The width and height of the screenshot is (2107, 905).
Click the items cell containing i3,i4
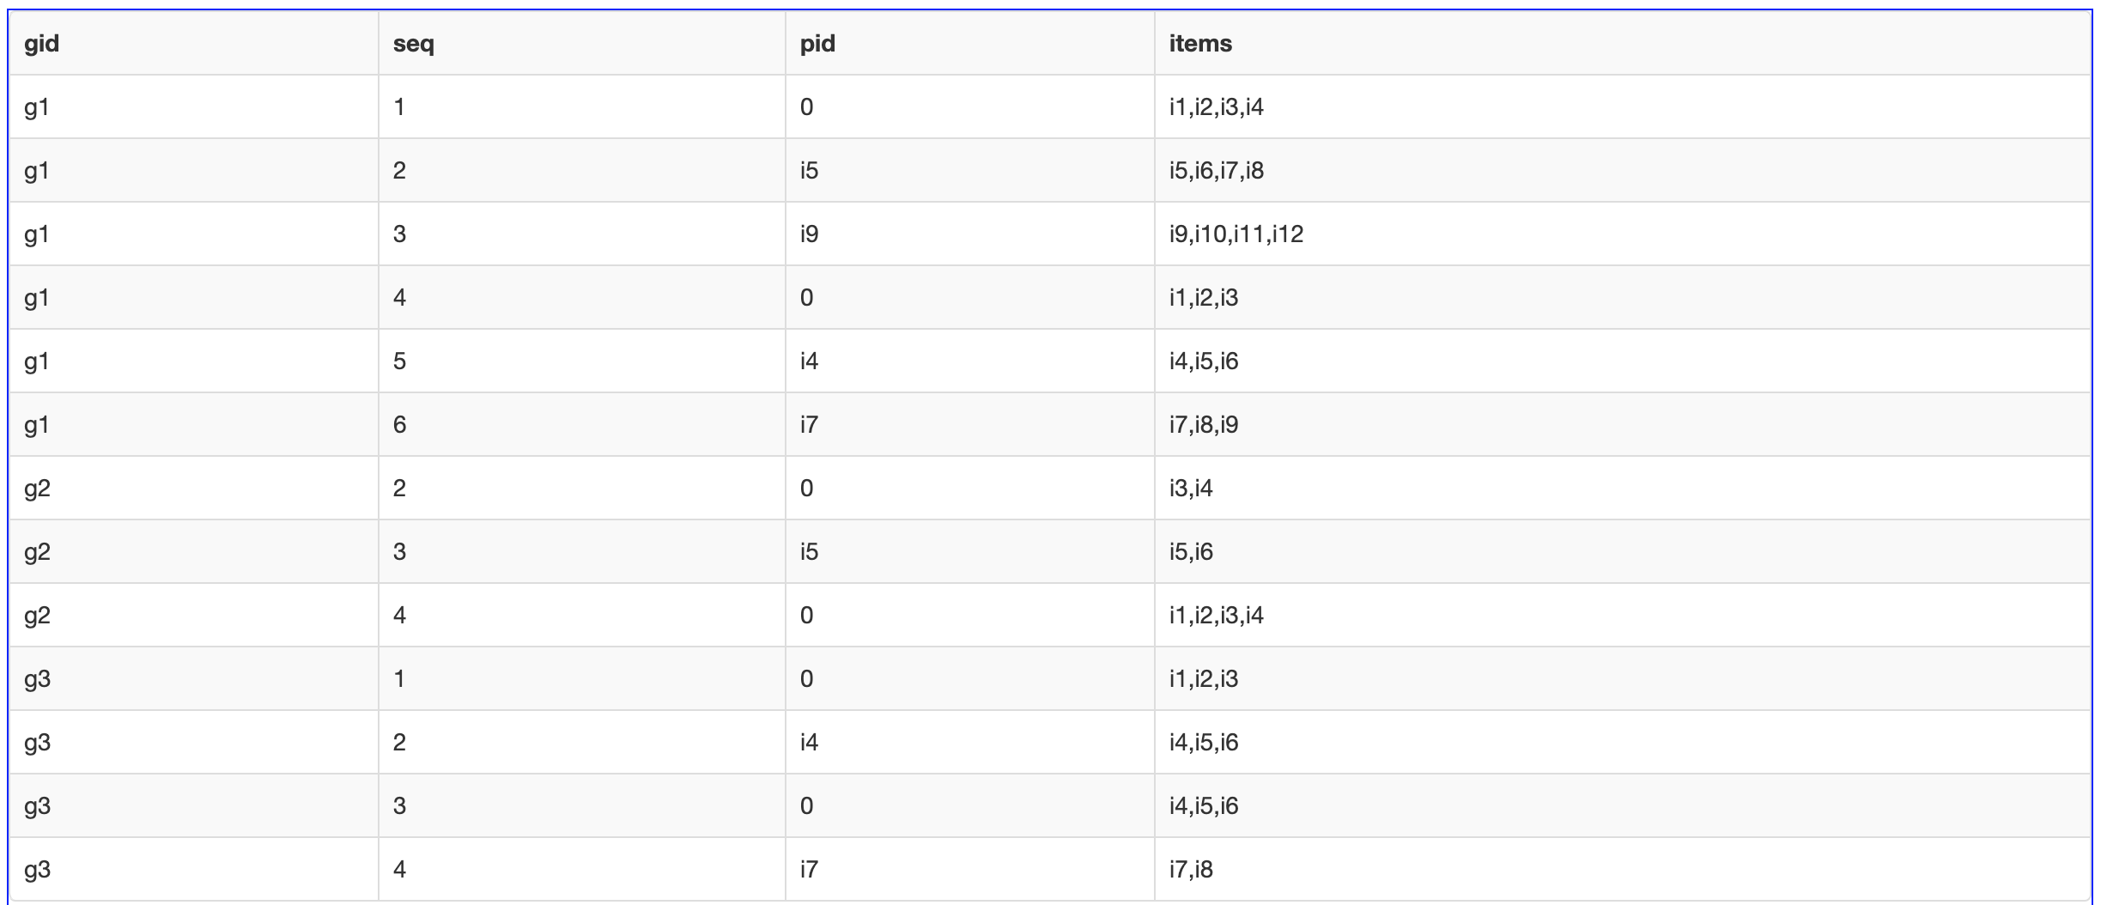coord(1623,488)
